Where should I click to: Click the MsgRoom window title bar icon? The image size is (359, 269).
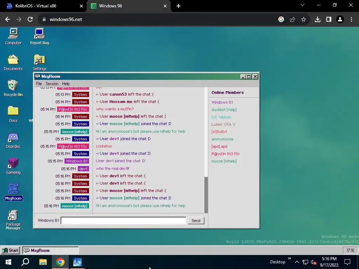[38, 76]
